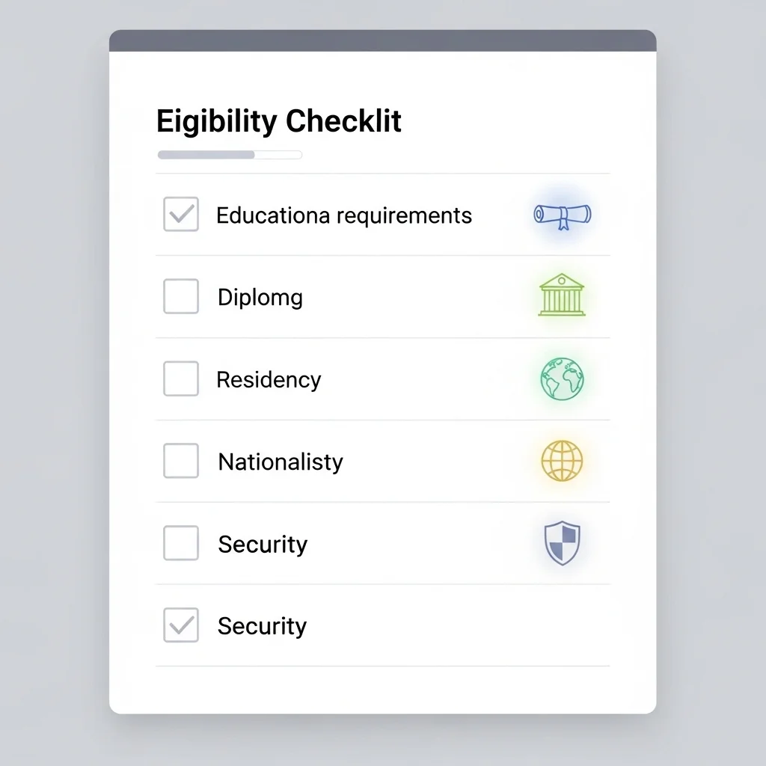The width and height of the screenshot is (766, 766).
Task: Check the Diplomg checkbox
Action: pos(181,297)
